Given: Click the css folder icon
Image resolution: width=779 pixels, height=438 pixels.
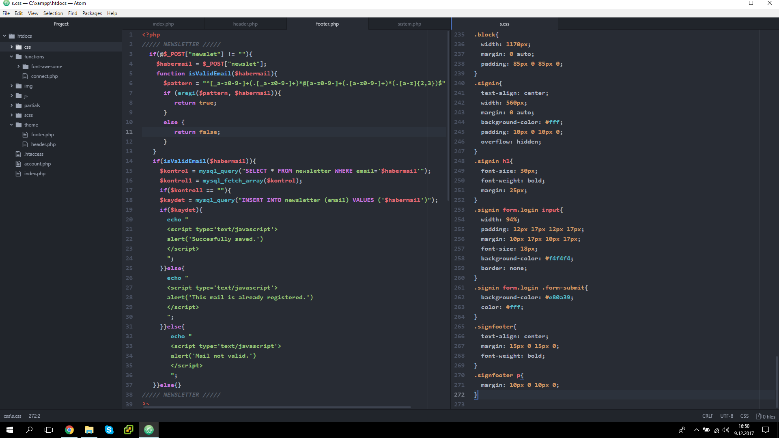Looking at the screenshot, I should coord(19,47).
